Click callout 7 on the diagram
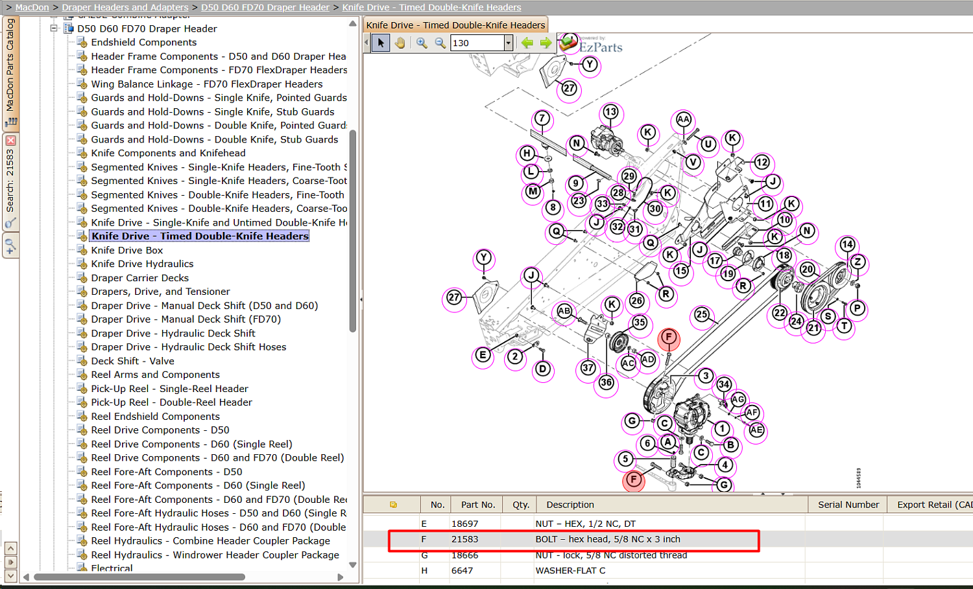Screen dimensions: 973x589 coord(542,119)
